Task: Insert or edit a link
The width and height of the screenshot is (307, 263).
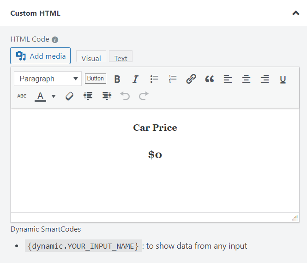Action: [x=191, y=79]
